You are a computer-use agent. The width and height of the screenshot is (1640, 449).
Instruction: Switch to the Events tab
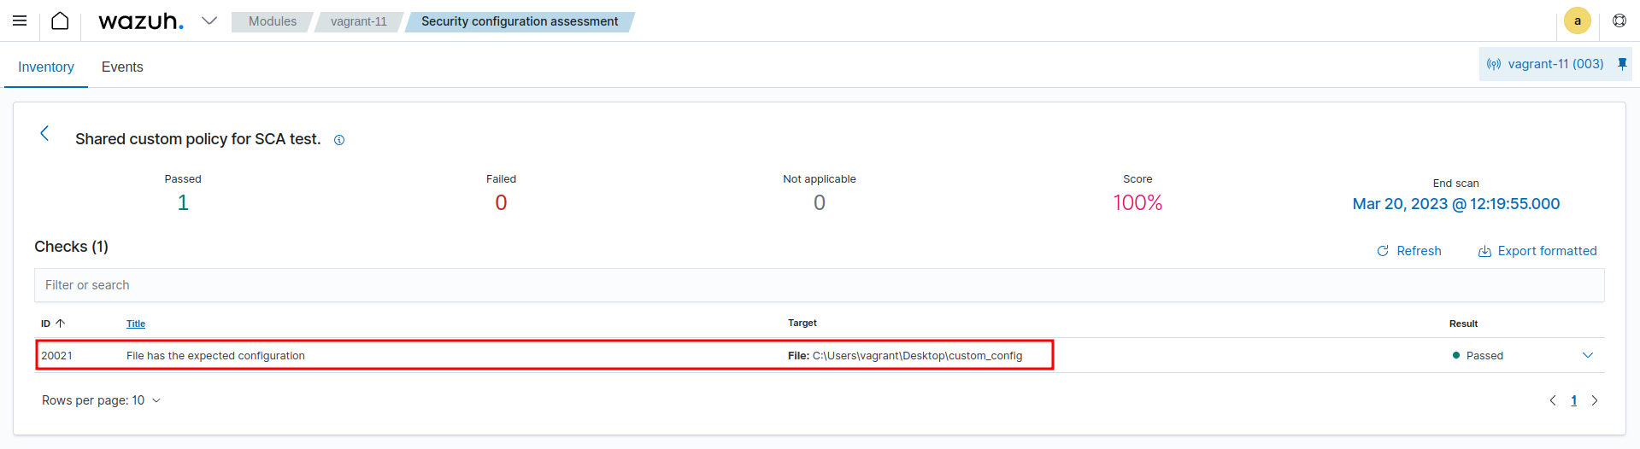pos(122,67)
